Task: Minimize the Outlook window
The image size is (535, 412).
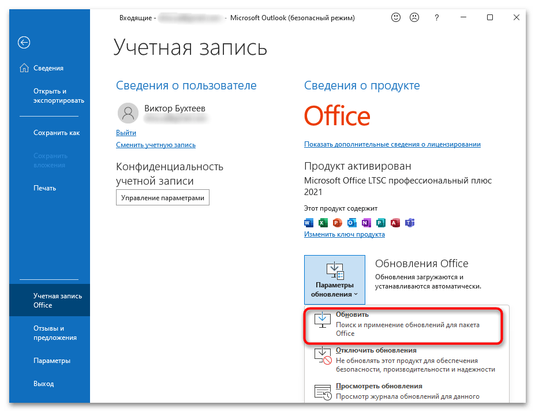Action: click(x=463, y=17)
